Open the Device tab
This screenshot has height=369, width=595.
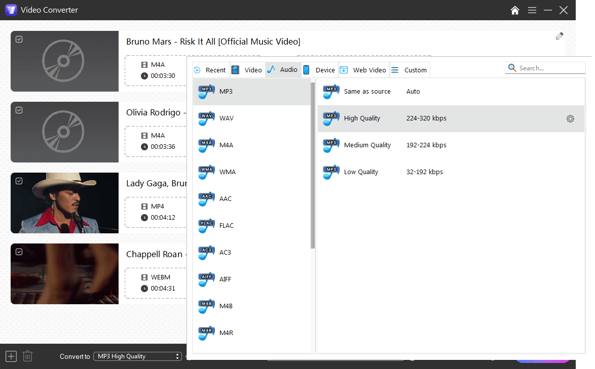coord(320,70)
